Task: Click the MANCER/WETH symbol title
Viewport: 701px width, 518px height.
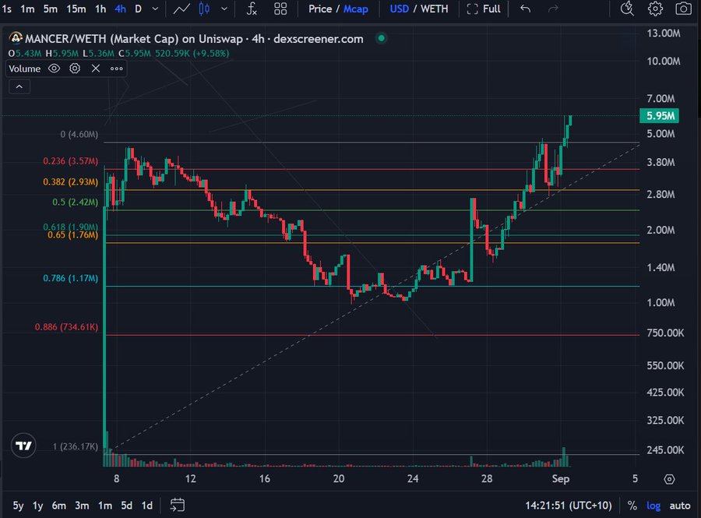Action: click(194, 39)
